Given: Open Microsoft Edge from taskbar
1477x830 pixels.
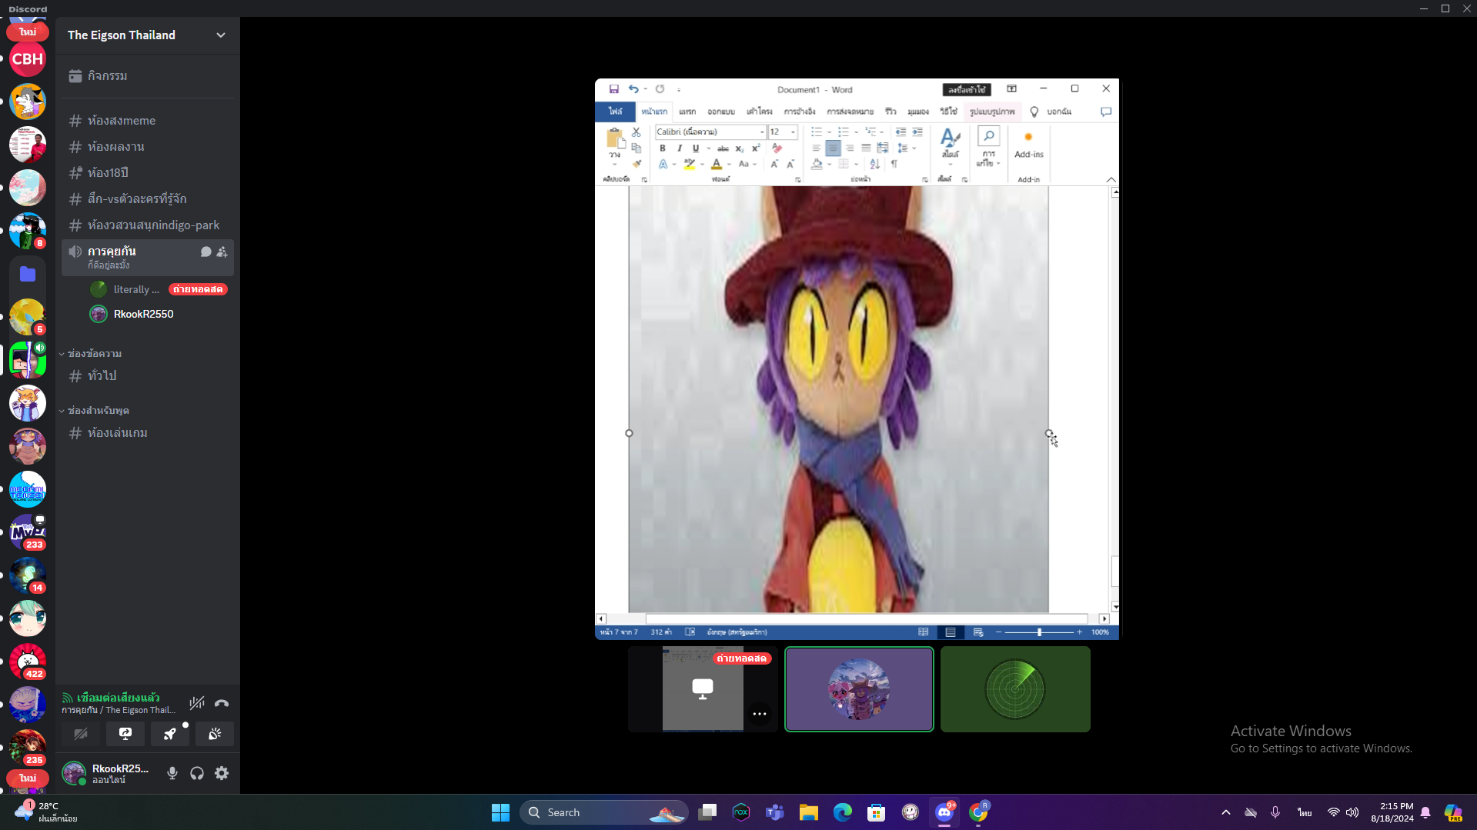Looking at the screenshot, I should pos(843,812).
